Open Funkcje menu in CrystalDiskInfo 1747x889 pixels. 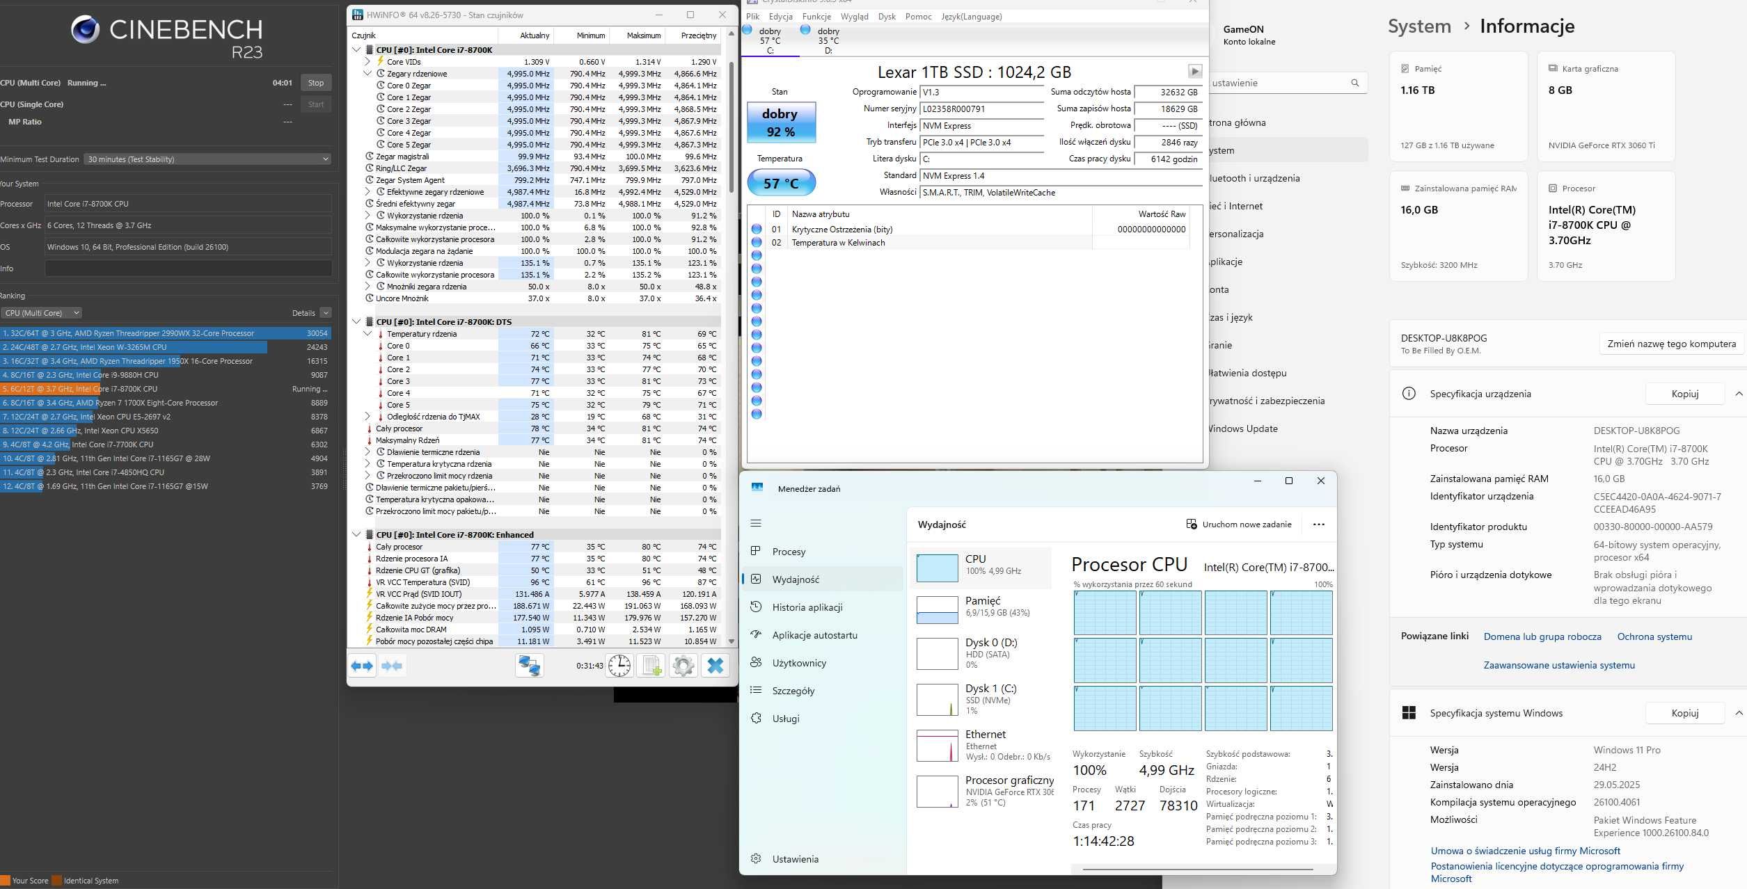coord(816,17)
